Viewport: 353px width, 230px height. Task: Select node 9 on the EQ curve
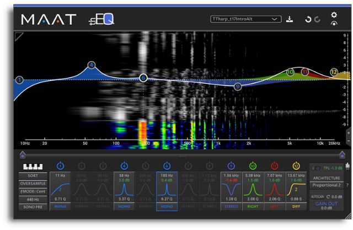pos(238,87)
